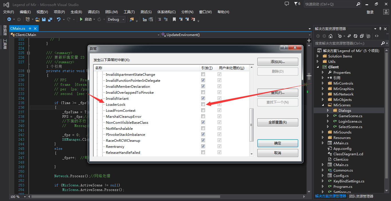Image resolution: width=391 pixels, height=201 pixels.
Task: Click the 添加(A)... button
Action: pos(278,62)
